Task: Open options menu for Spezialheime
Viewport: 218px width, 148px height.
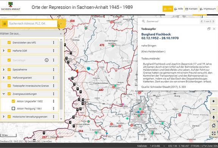Action: click(54, 69)
